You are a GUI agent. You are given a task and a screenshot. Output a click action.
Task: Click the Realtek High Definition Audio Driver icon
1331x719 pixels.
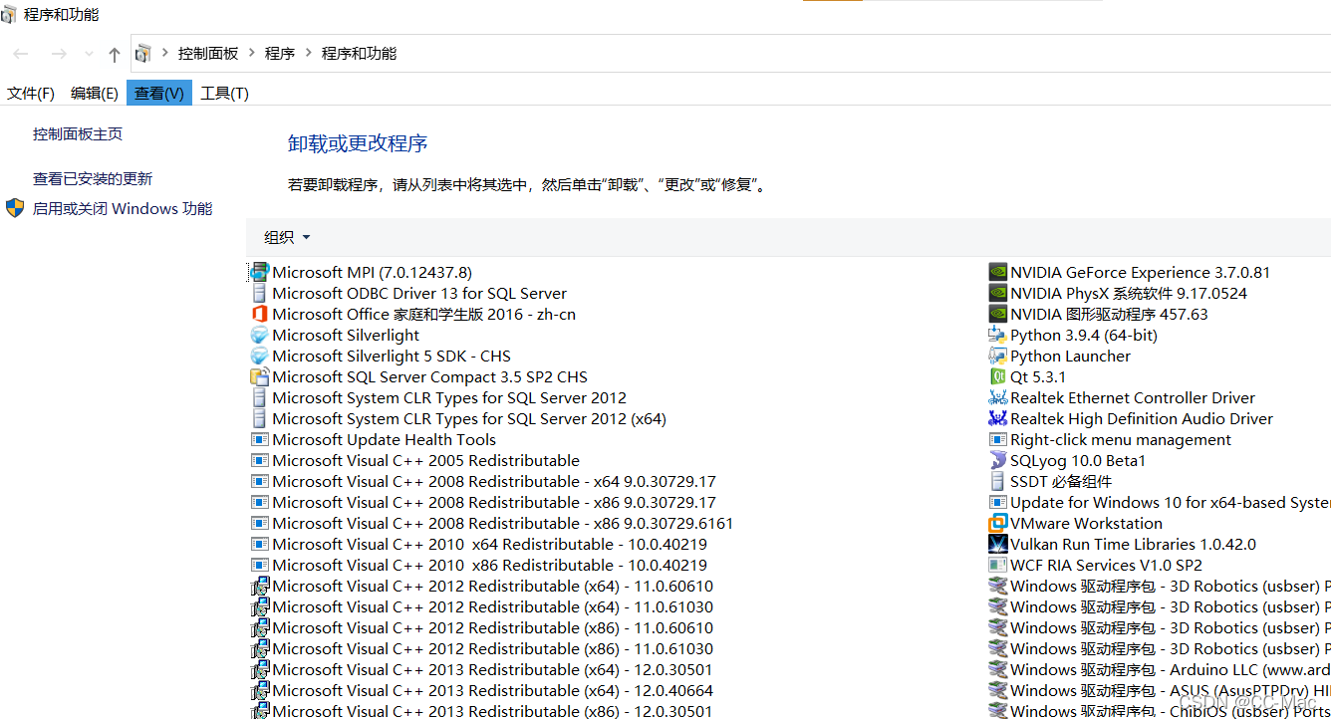[997, 419]
